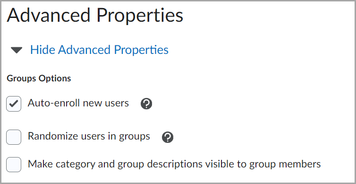Click the word Hide in the blue link

(43, 50)
